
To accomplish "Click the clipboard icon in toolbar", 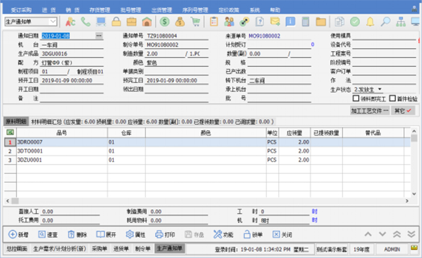I will tap(214, 22).
